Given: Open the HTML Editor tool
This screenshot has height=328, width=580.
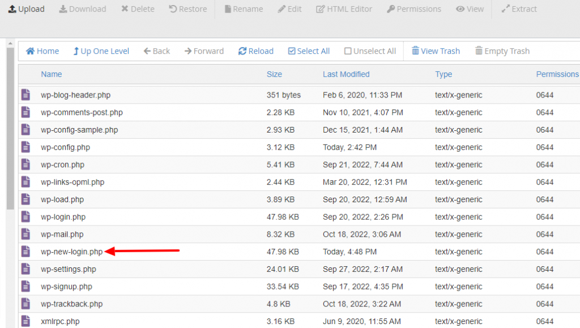Looking at the screenshot, I should point(344,9).
